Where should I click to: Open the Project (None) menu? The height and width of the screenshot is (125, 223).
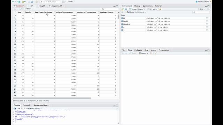click(x=203, y=2)
